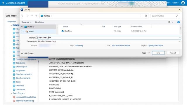This screenshot has width=187, height=105.
Task: Open the File name dropdown arrow
Action: click(180, 38)
